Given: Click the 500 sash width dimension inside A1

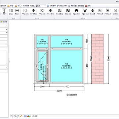Looking at the screenshot, I should (42, 81).
